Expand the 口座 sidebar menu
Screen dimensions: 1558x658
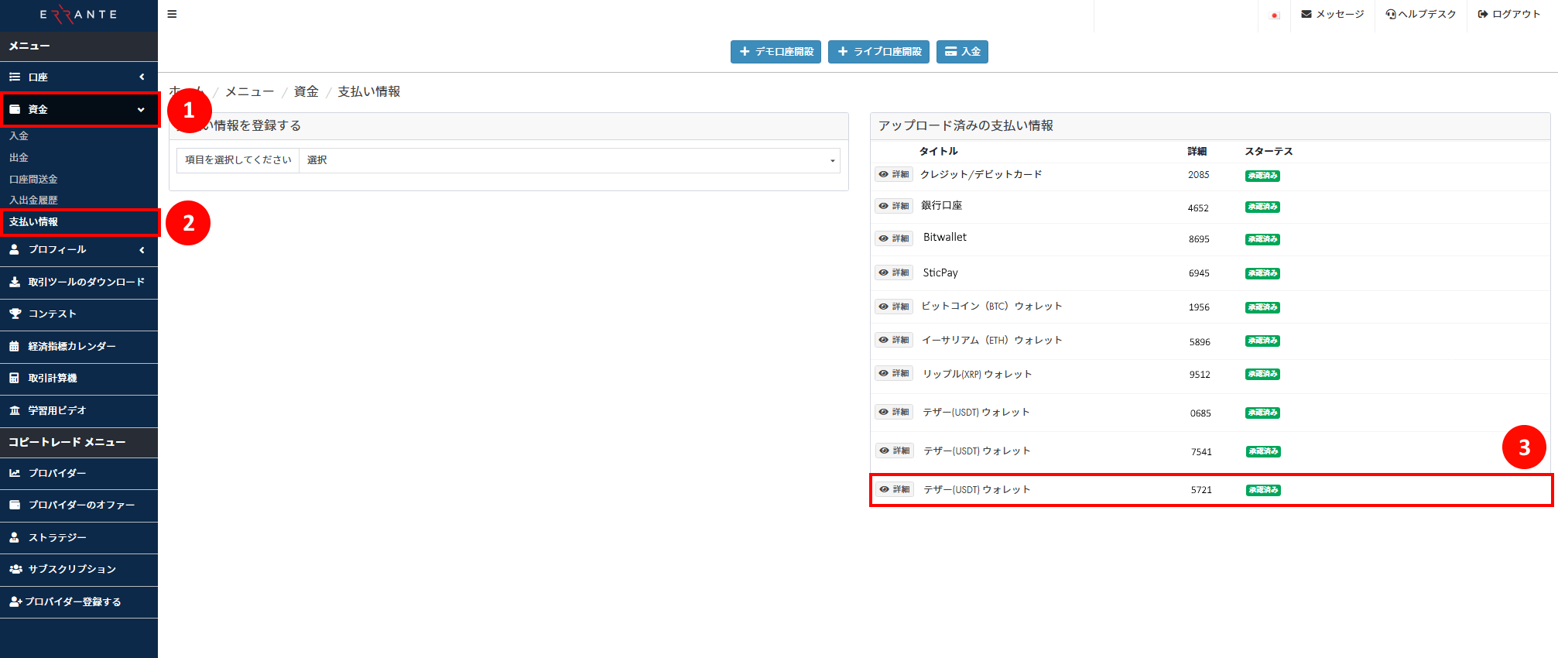pos(78,77)
